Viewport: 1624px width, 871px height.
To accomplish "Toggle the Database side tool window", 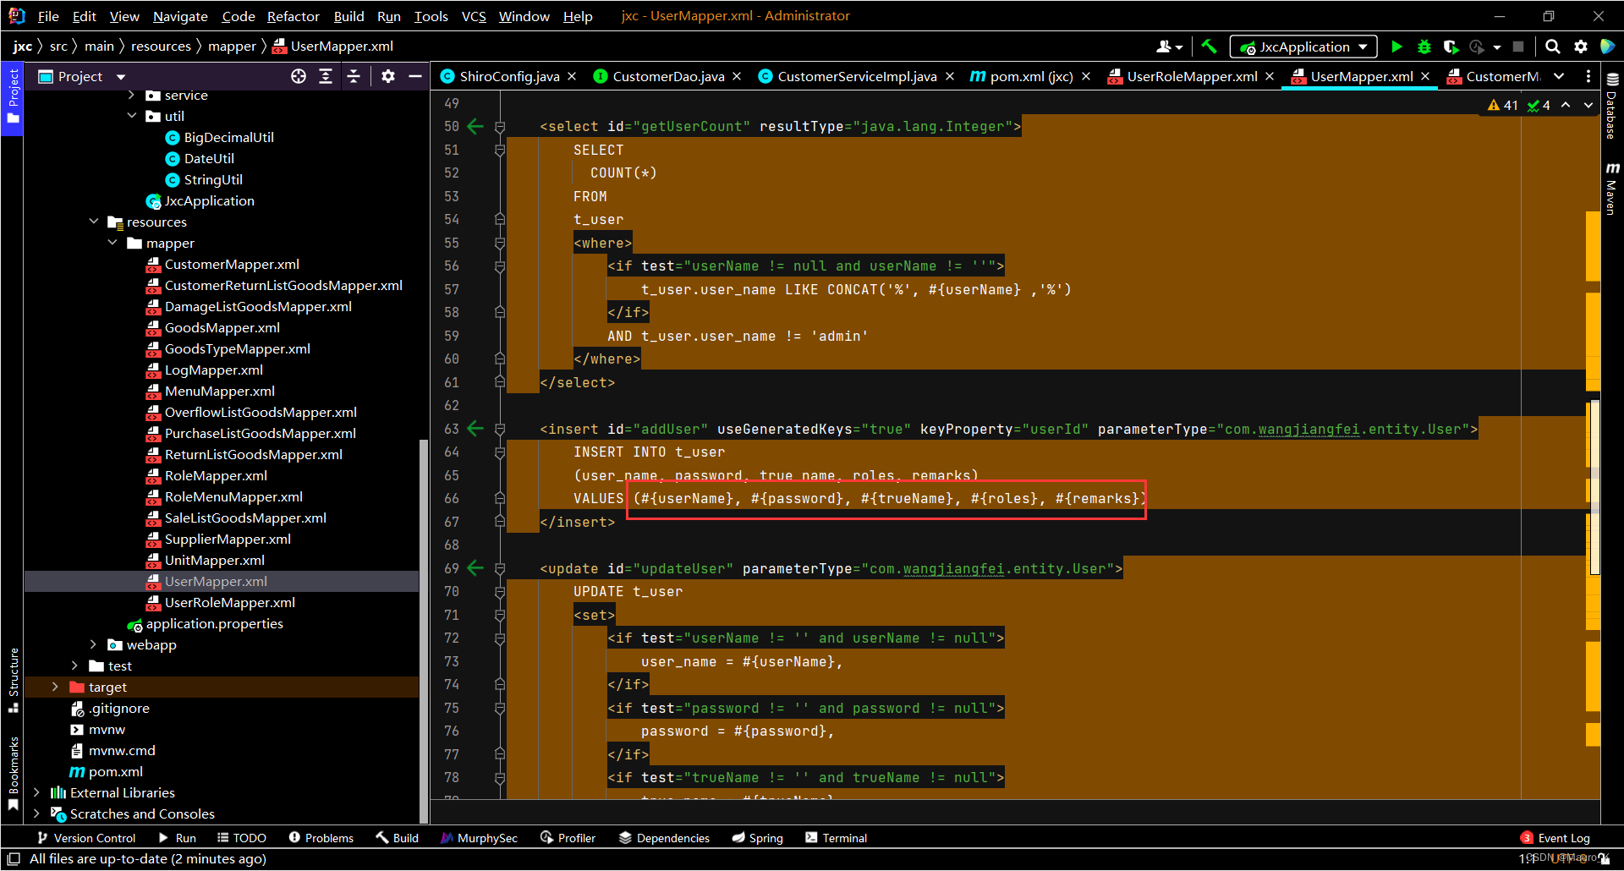I will pyautogui.click(x=1612, y=106).
